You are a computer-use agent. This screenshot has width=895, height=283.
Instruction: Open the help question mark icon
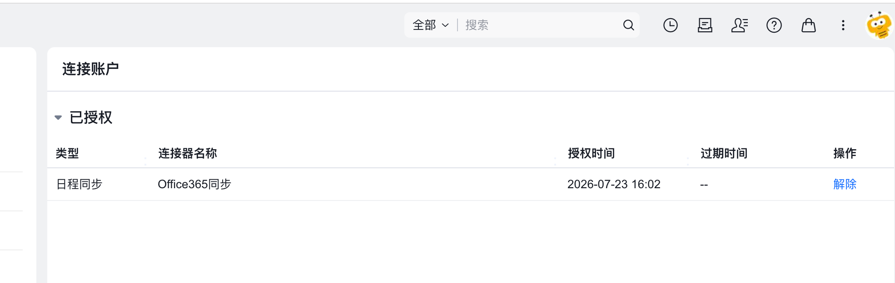774,25
